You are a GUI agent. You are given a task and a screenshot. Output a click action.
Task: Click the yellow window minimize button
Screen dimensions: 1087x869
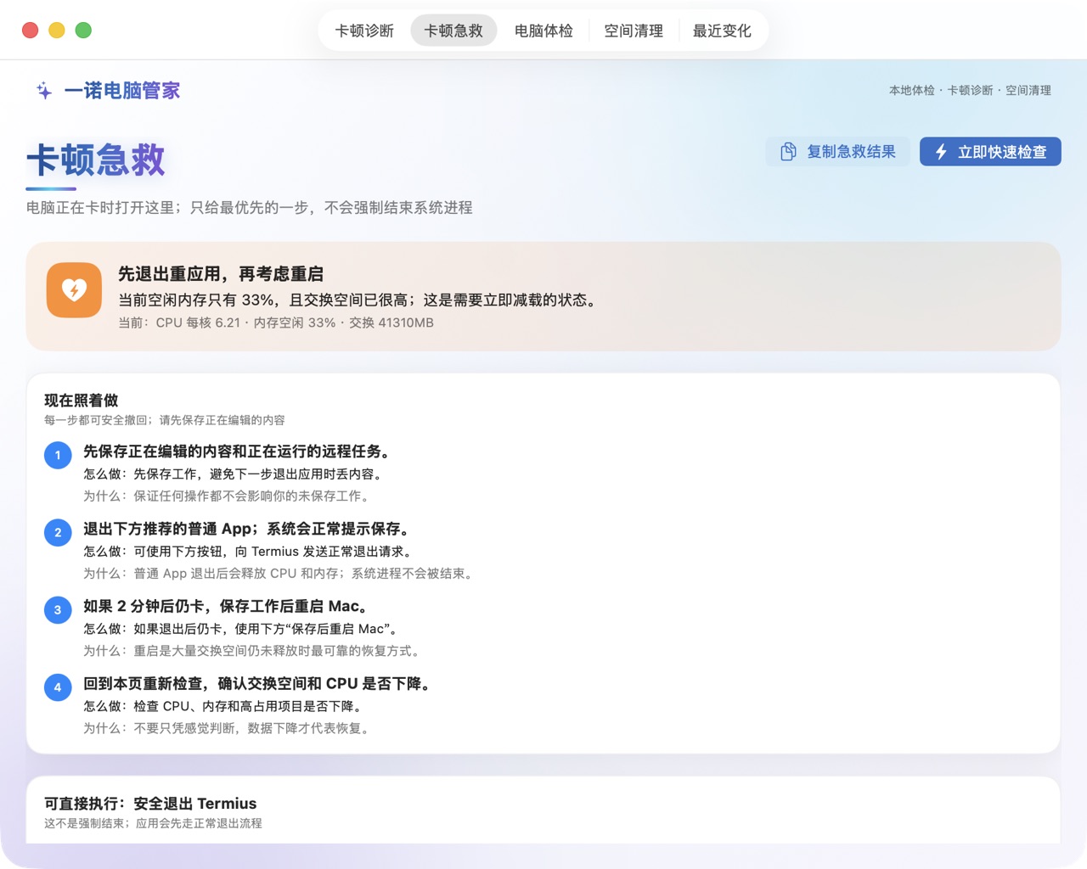pyautogui.click(x=57, y=31)
